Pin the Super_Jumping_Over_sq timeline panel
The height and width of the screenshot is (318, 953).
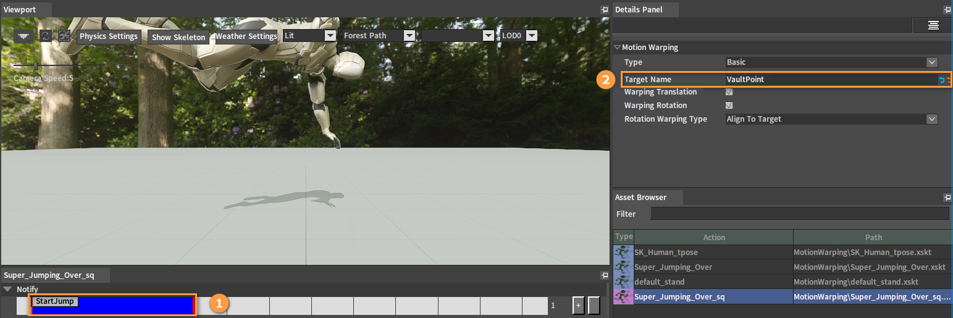(604, 275)
